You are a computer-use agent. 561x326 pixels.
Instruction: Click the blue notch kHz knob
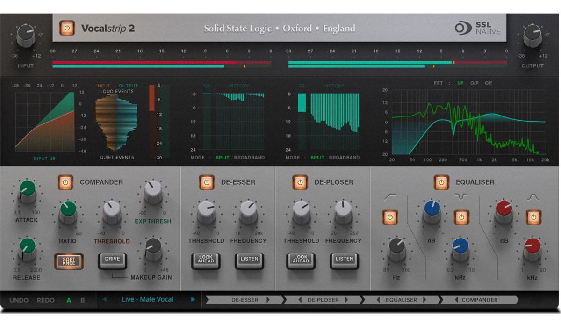[460, 248]
